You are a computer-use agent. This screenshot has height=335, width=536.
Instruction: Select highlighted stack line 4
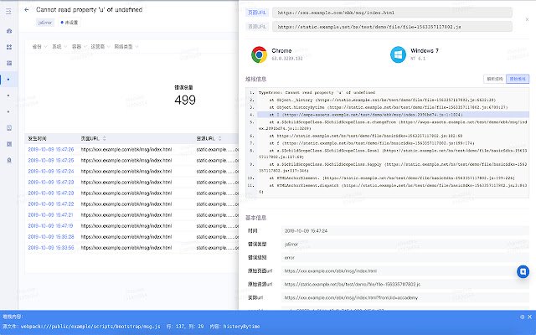(x=393, y=115)
